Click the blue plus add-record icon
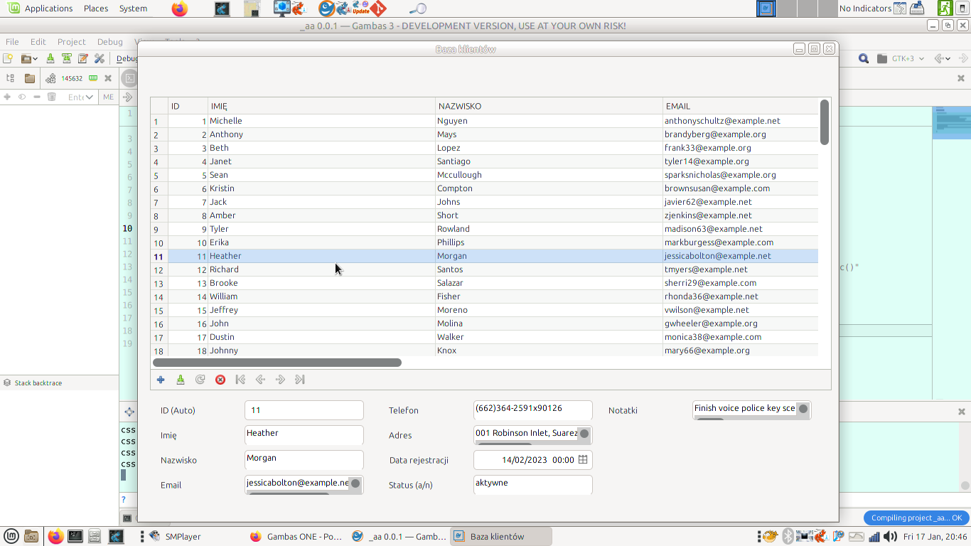Image resolution: width=971 pixels, height=546 pixels. pyautogui.click(x=161, y=380)
